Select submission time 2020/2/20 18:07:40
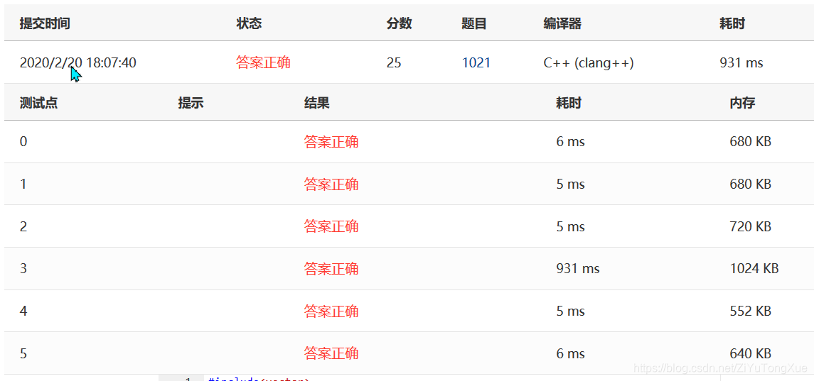814x381 pixels. coord(78,62)
